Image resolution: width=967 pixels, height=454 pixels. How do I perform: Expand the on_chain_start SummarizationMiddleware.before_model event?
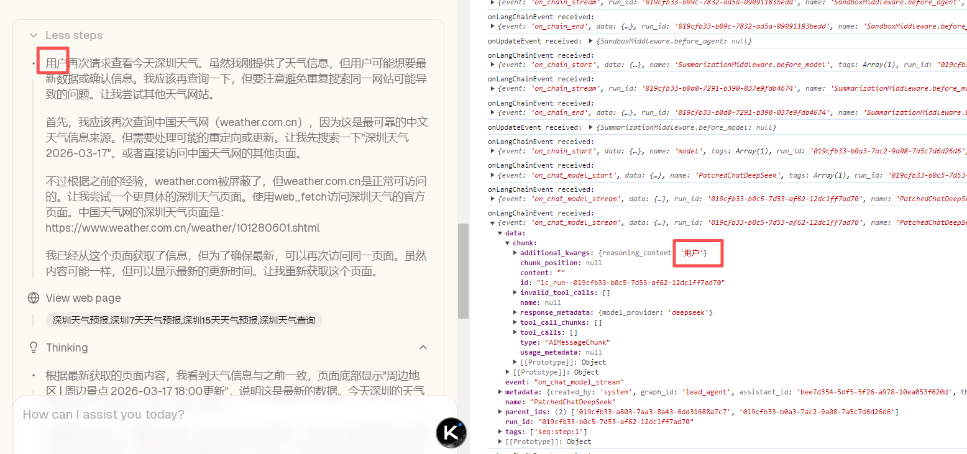pyautogui.click(x=493, y=65)
